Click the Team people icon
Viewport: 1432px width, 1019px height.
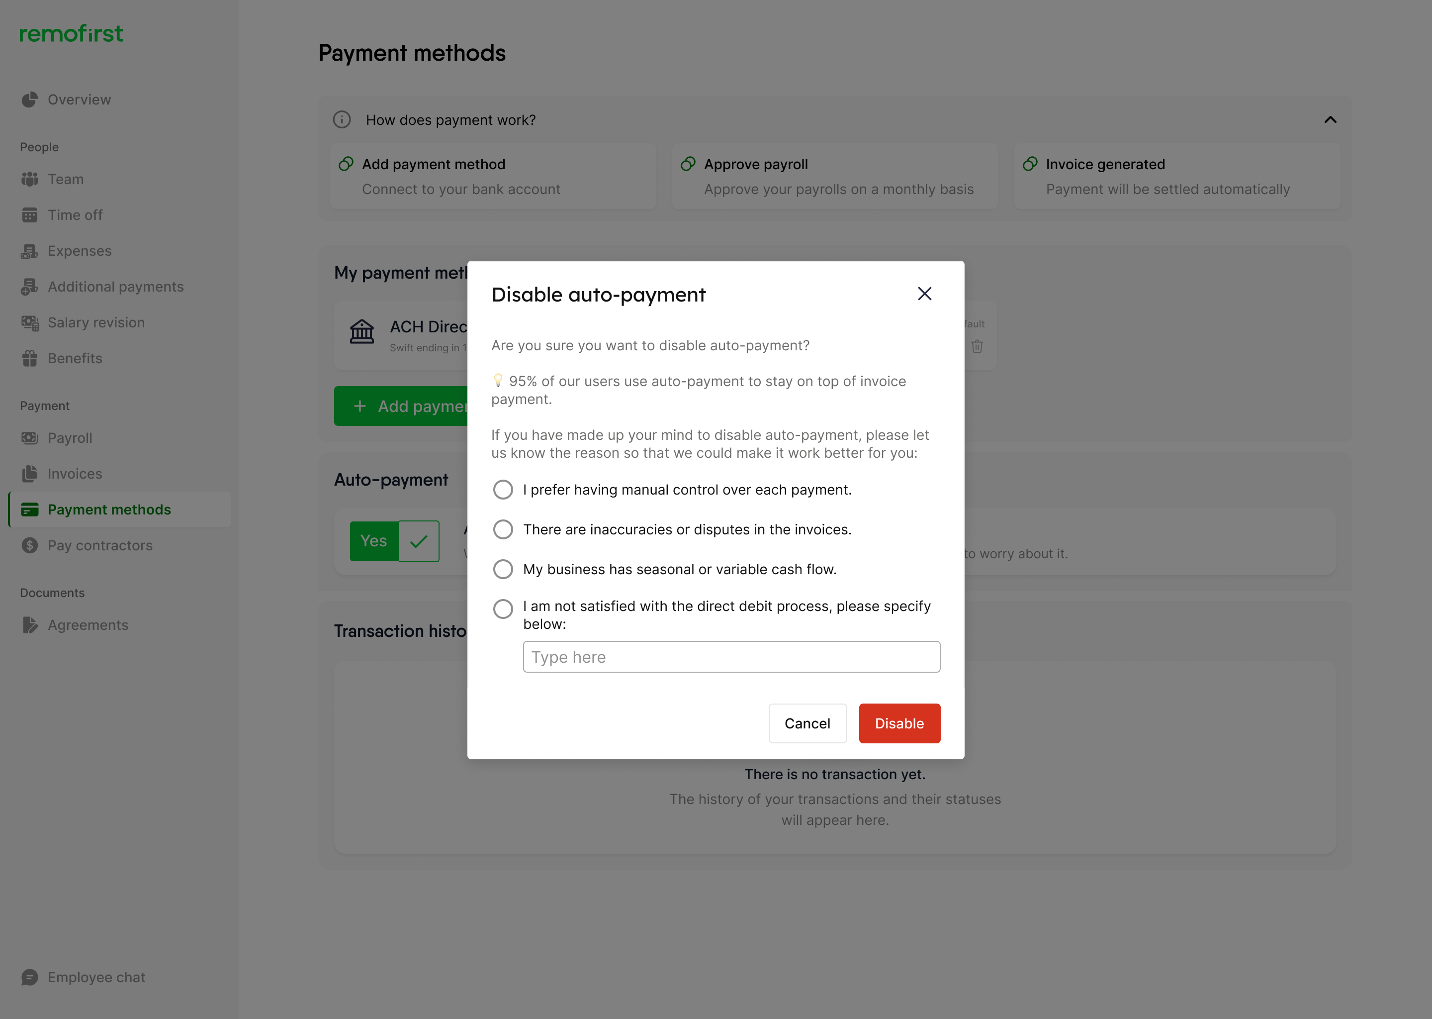click(29, 180)
